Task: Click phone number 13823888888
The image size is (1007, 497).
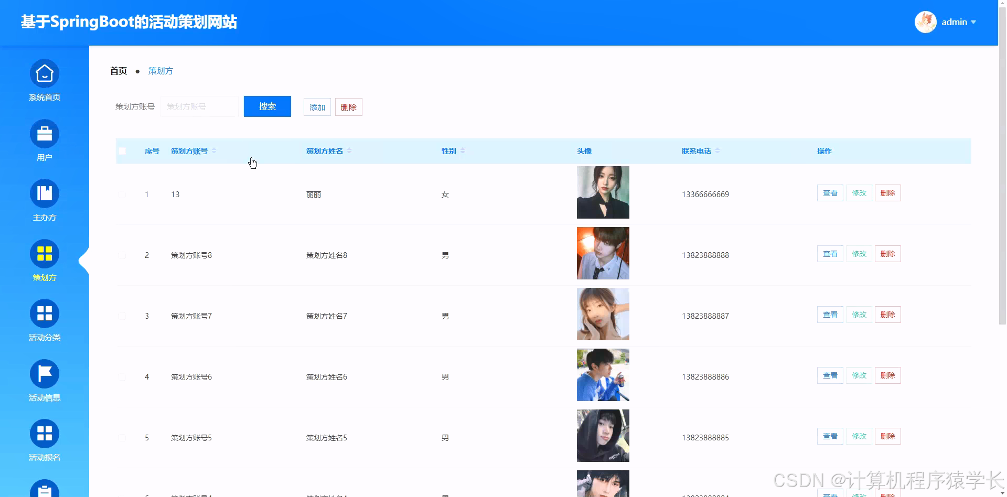Action: [705, 255]
